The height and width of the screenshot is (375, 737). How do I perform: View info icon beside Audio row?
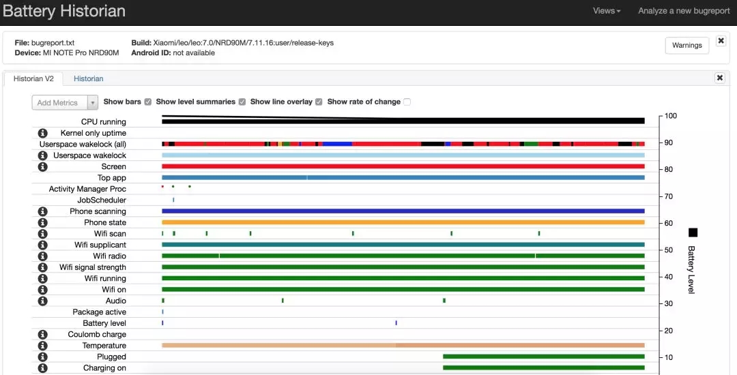42,301
